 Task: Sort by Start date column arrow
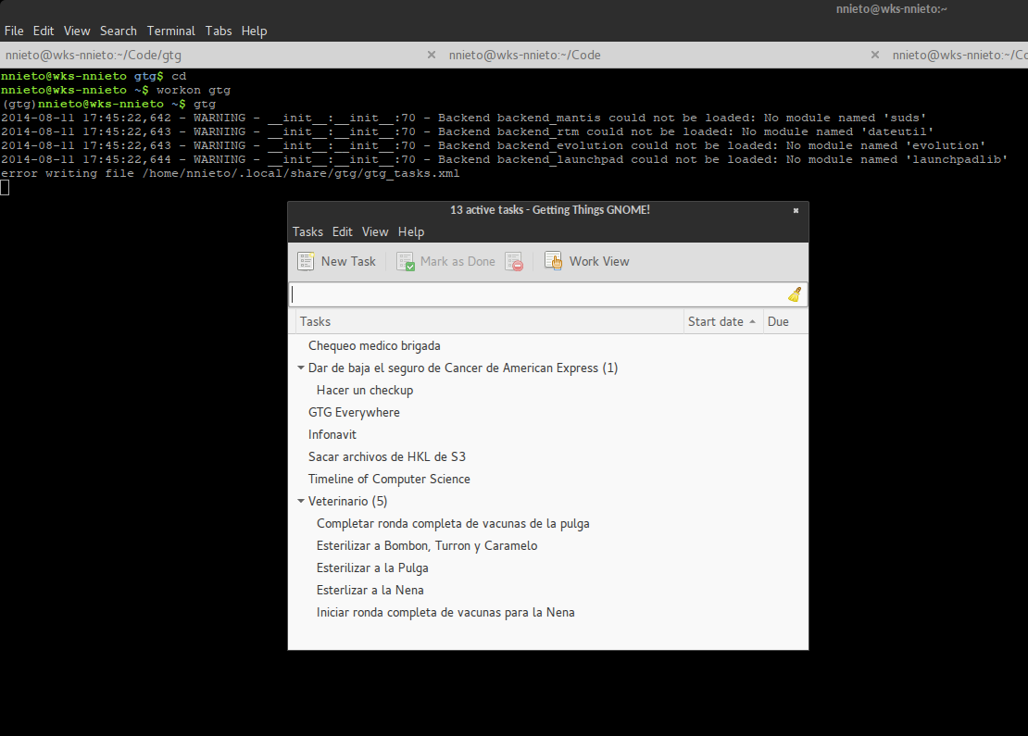pos(752,322)
